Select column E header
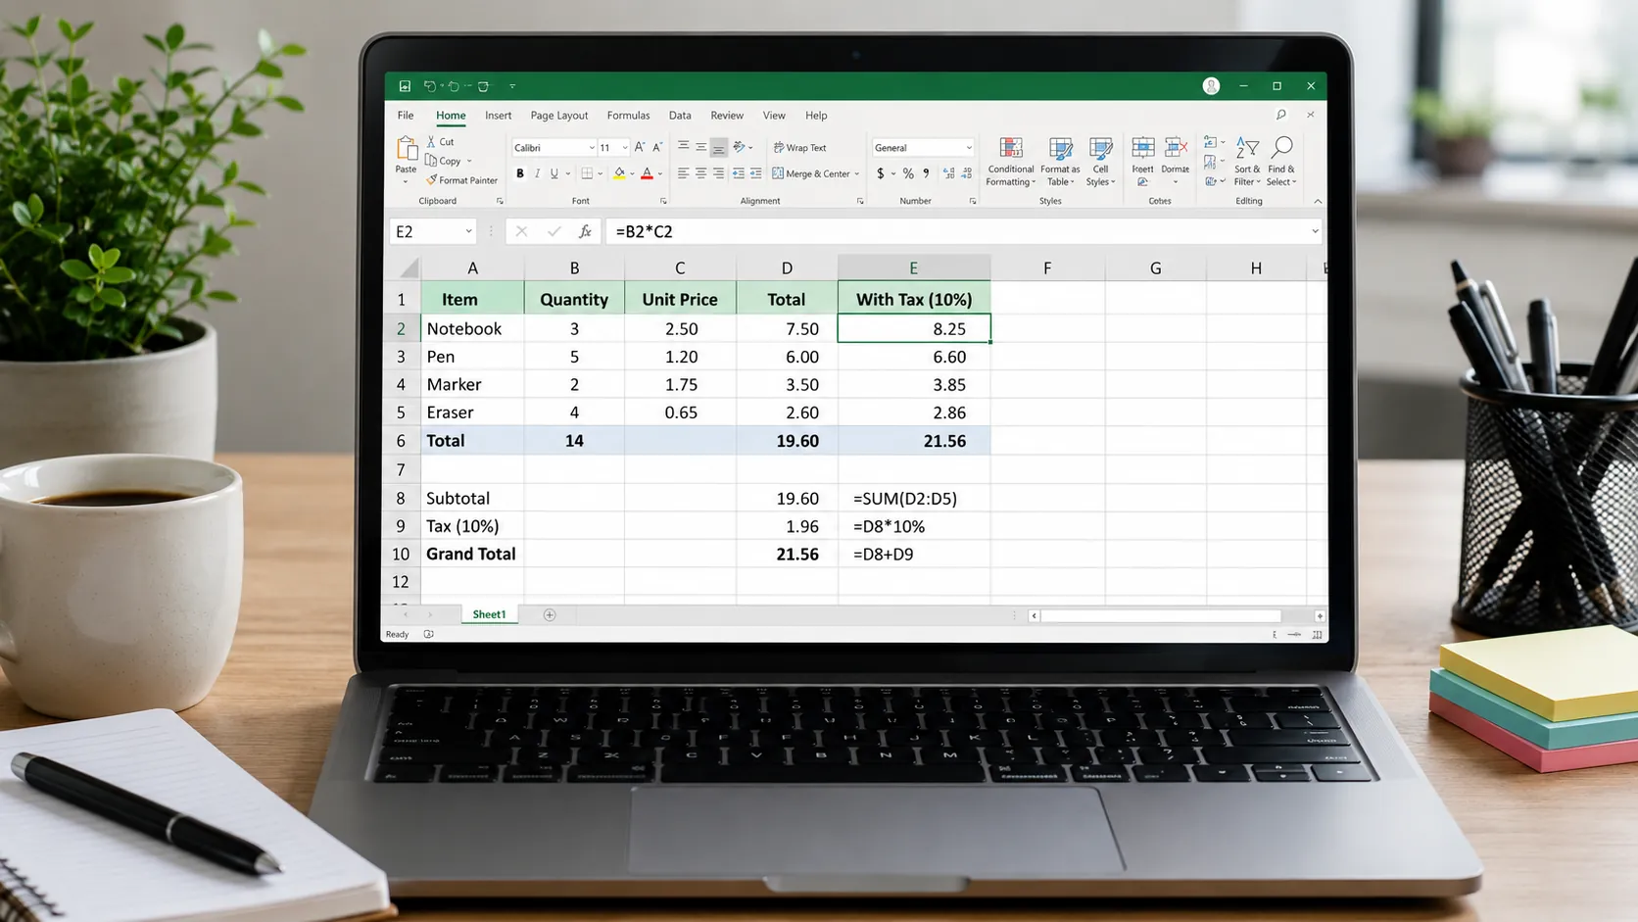This screenshot has height=922, width=1638. coord(913,267)
